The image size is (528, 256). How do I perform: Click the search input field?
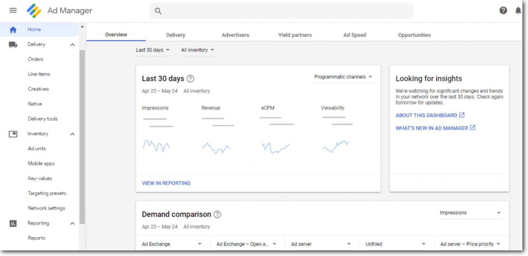click(281, 11)
